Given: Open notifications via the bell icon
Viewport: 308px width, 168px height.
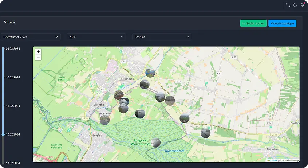Looking at the screenshot, I should [x=302, y=5].
